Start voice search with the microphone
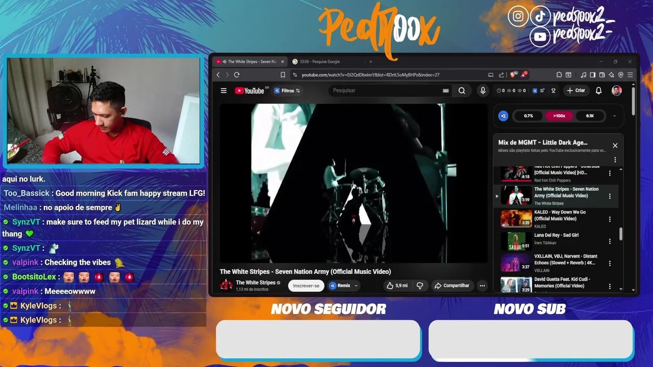The width and height of the screenshot is (653, 367). [483, 90]
